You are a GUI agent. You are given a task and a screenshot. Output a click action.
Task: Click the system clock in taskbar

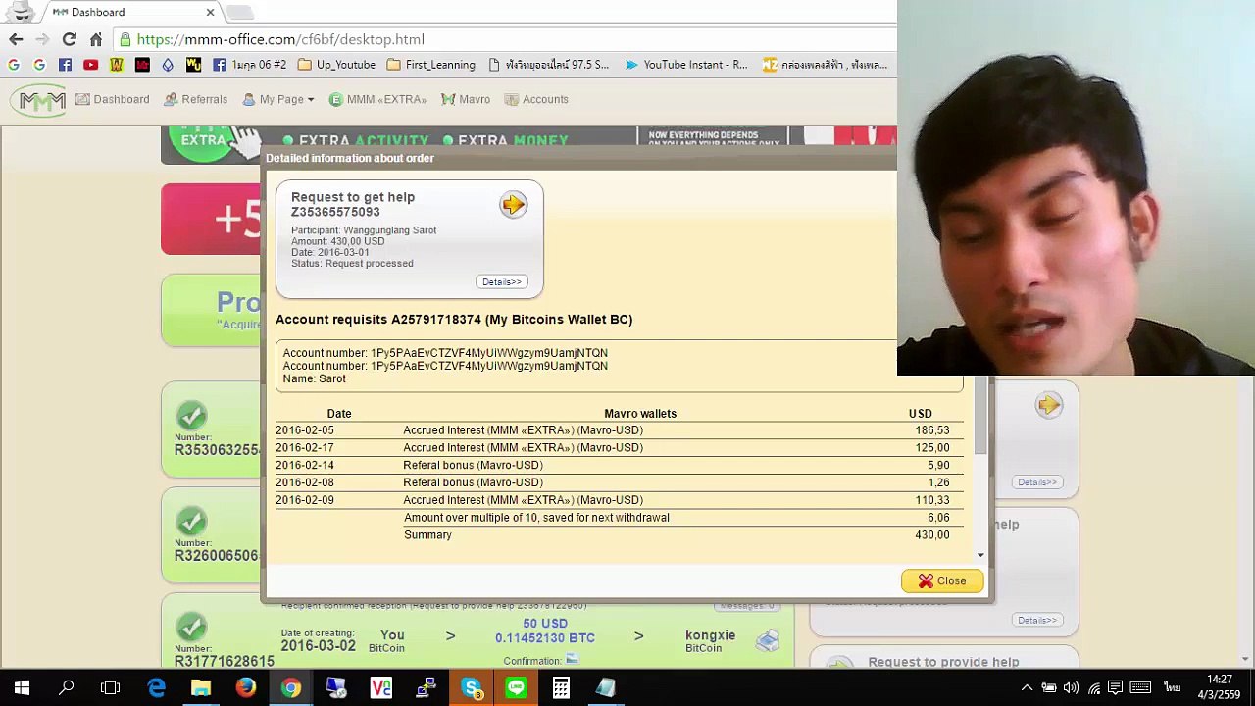1220,688
